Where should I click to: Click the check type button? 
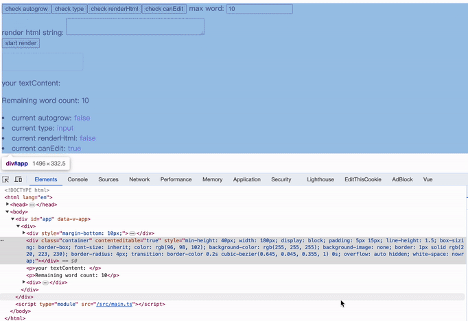pos(69,9)
